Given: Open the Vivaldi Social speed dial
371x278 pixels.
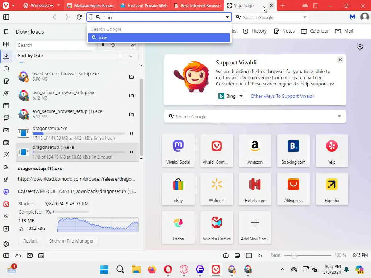Looking at the screenshot, I should point(178,151).
